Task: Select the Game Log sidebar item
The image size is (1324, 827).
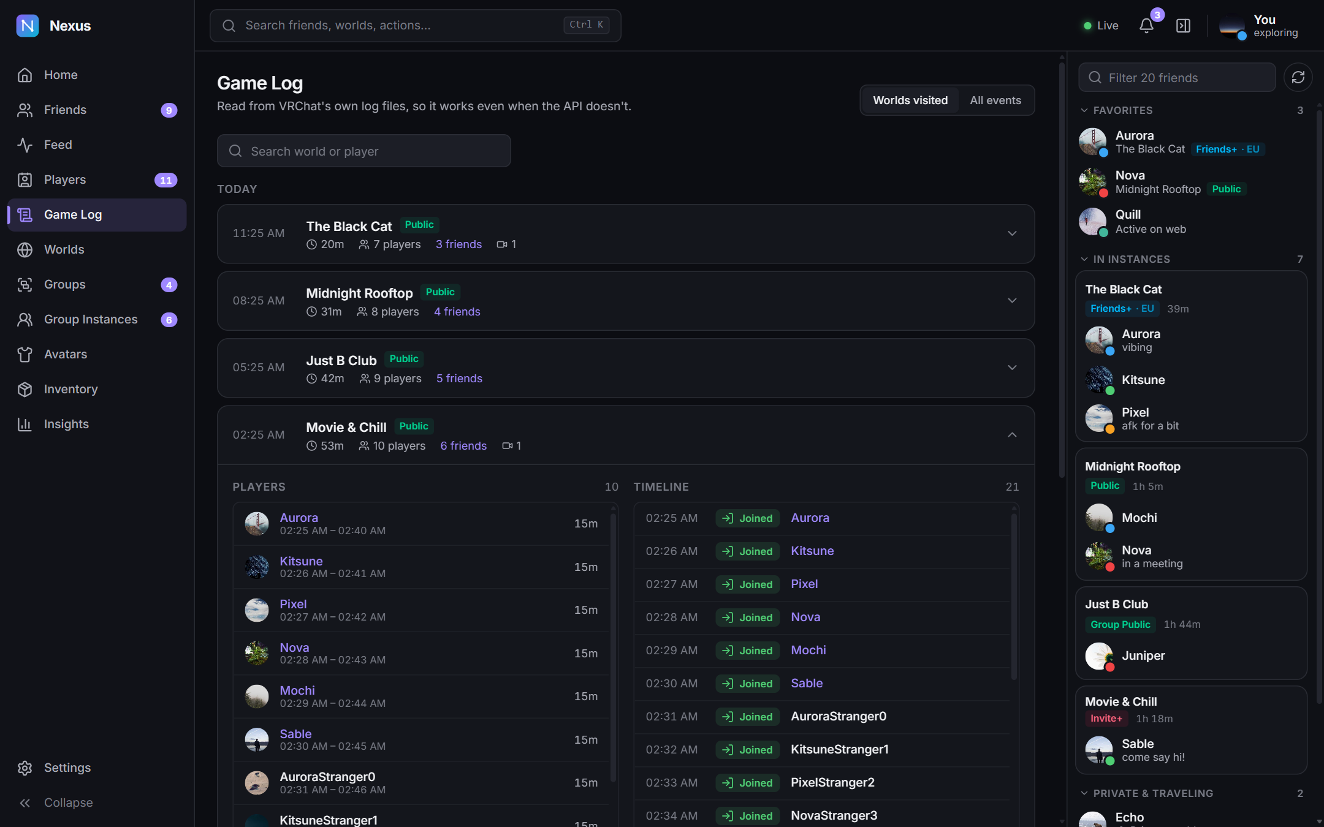Action: click(x=97, y=214)
